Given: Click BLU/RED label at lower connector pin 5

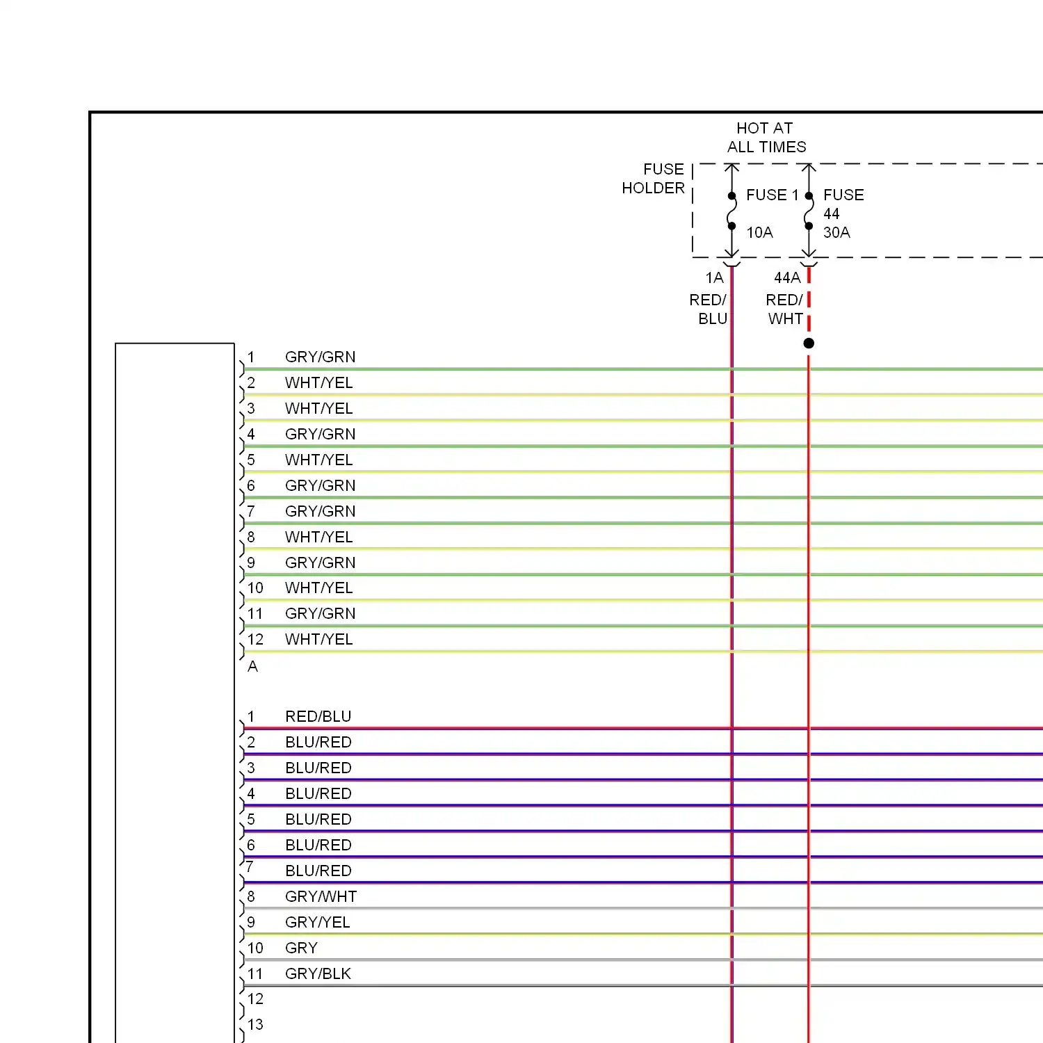Looking at the screenshot, I should 318,819.
